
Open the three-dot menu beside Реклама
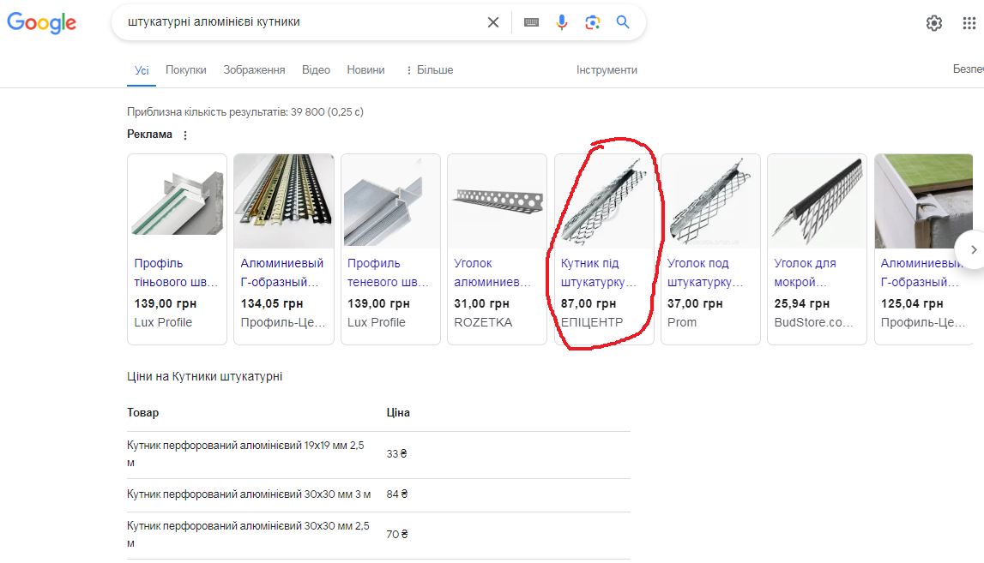click(x=185, y=135)
